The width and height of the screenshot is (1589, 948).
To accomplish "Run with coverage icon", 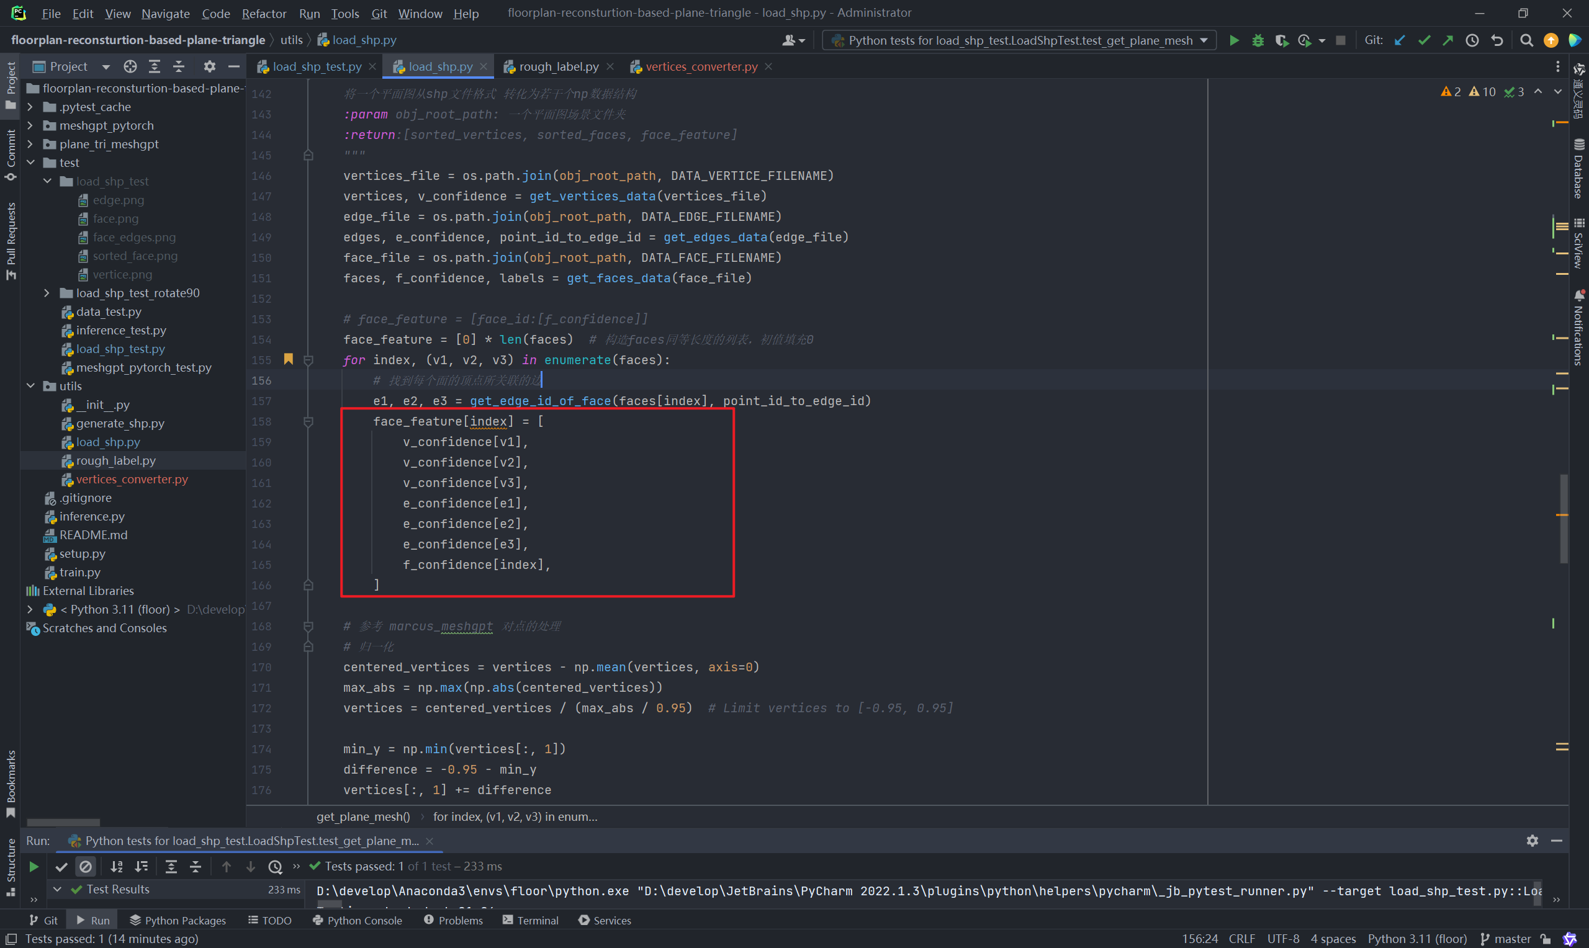I will click(1281, 40).
